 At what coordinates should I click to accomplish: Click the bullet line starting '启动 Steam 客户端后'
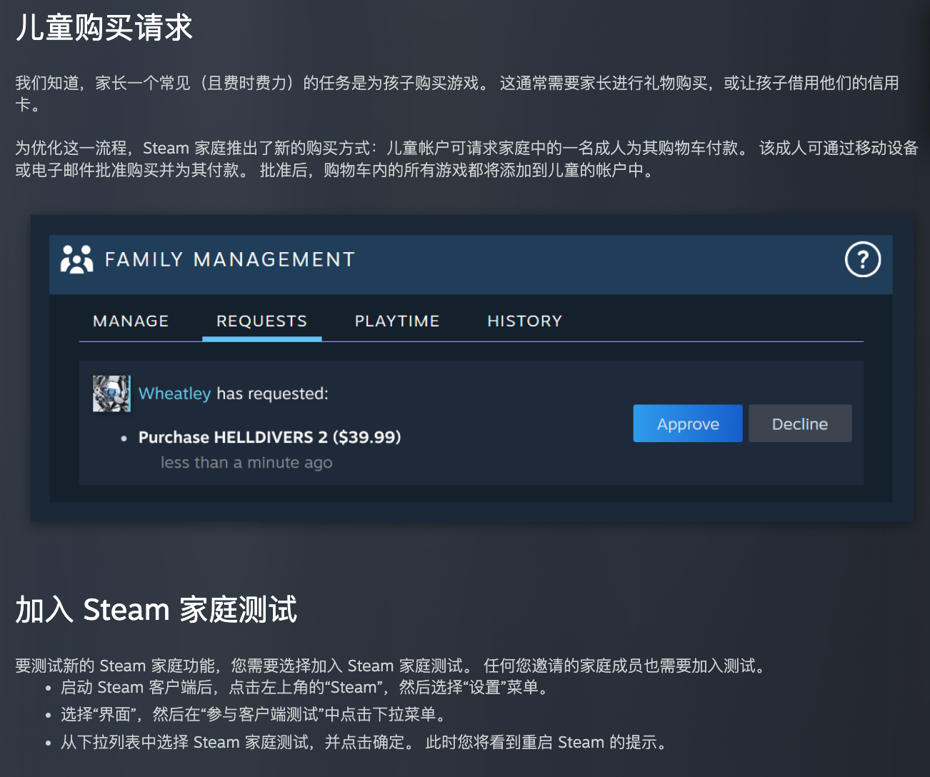coord(304,688)
